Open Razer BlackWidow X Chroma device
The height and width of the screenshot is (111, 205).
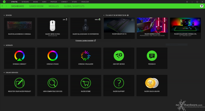pos(19,28)
